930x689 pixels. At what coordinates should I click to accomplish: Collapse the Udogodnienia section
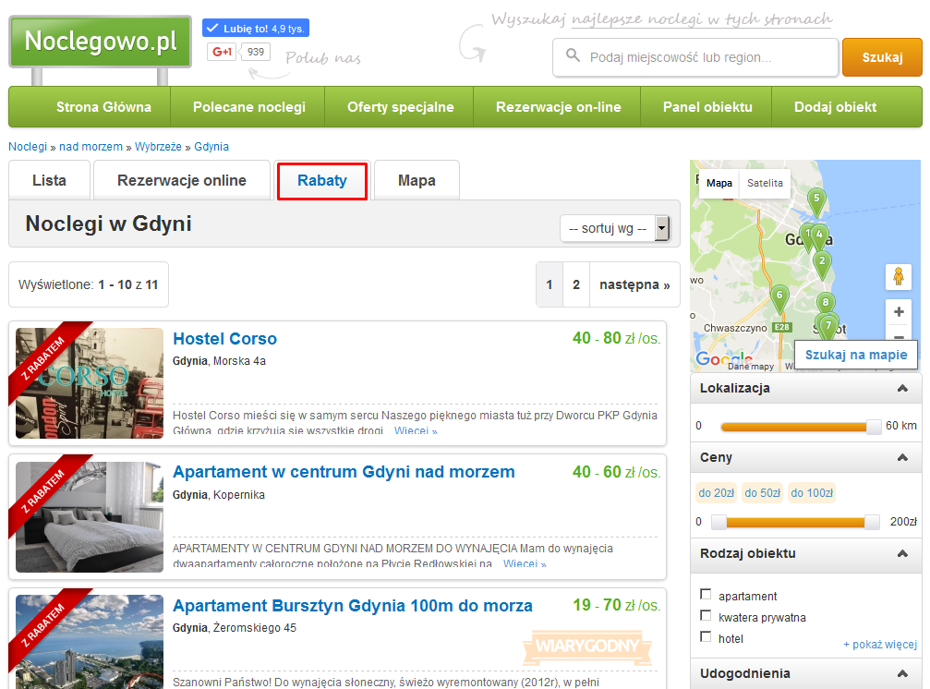click(x=902, y=673)
